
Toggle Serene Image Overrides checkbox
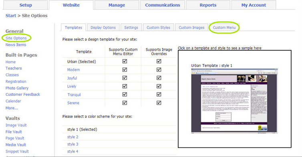coord(159,103)
